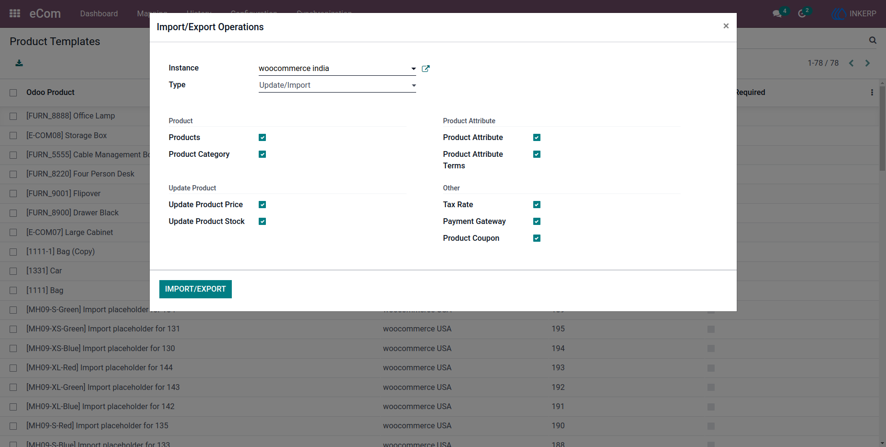Select the Storage Box row checkbox
This screenshot has width=886, height=447.
pos(13,136)
